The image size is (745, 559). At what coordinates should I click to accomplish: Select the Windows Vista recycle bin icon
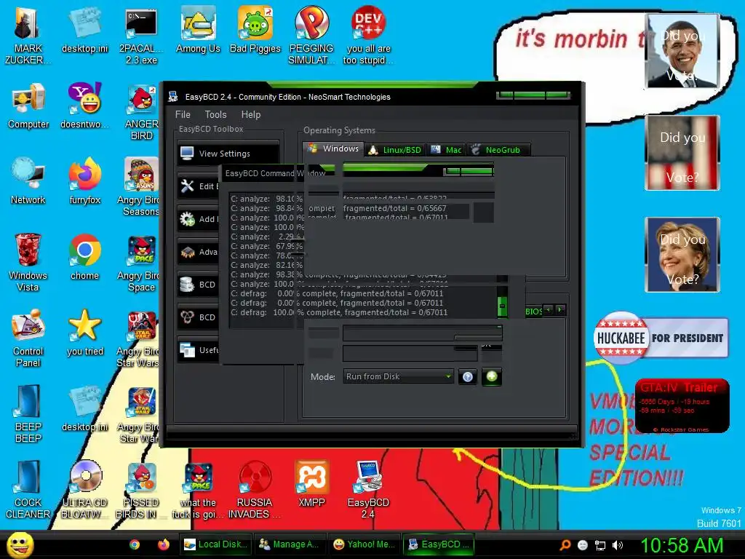(28, 261)
